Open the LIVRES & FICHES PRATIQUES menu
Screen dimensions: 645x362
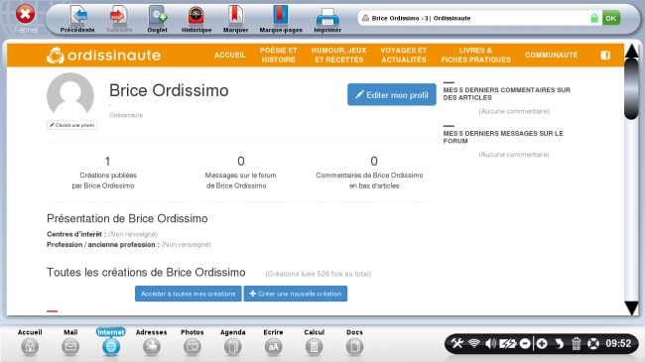pyautogui.click(x=475, y=56)
